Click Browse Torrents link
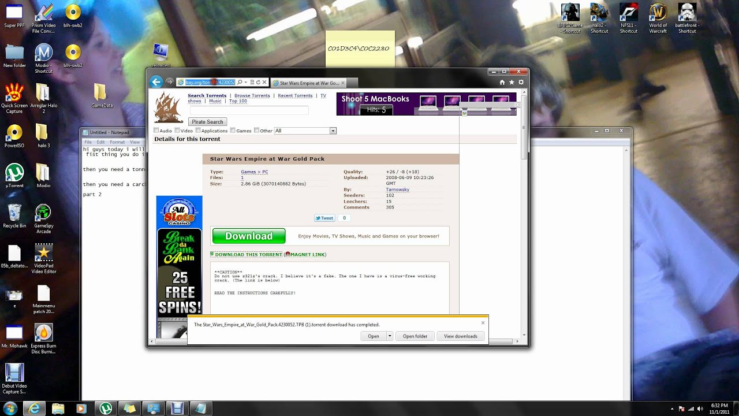Viewport: 739px width, 416px height. click(x=252, y=95)
